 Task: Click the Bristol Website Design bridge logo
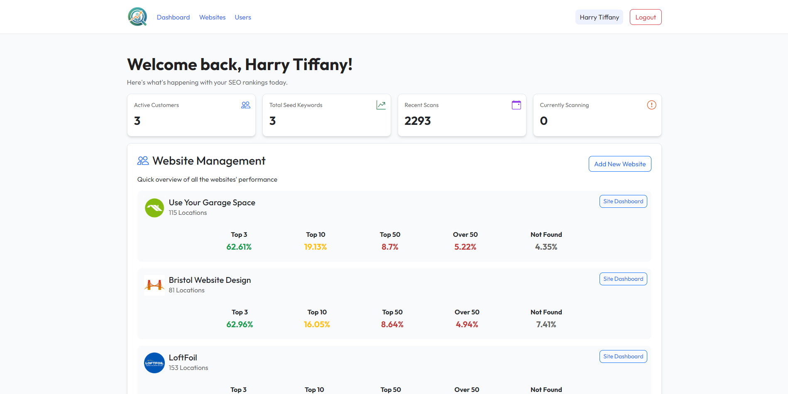pyautogui.click(x=154, y=285)
